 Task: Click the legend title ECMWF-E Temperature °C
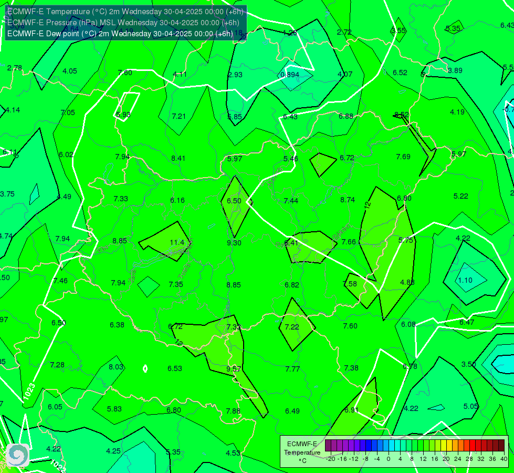[302, 453]
